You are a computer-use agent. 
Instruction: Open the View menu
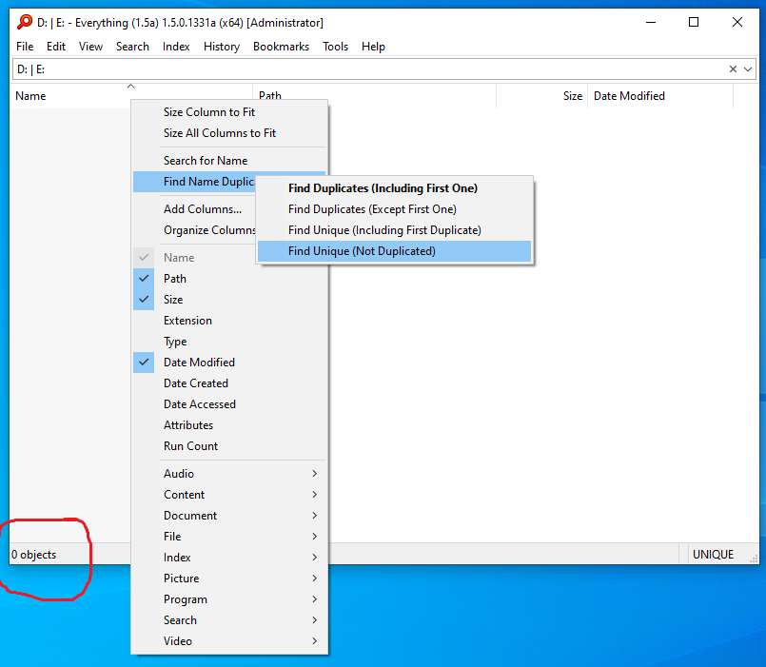[90, 47]
